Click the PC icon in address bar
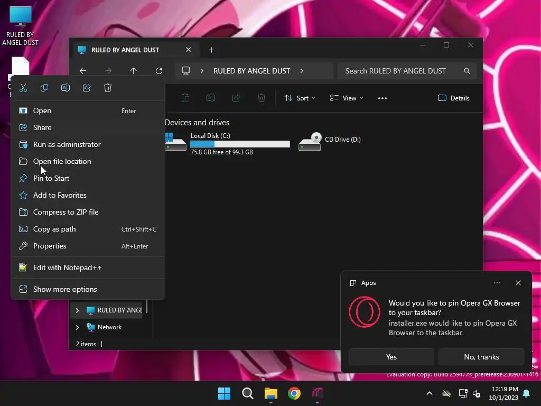Screen dimensions: 541x406 click(x=186, y=71)
